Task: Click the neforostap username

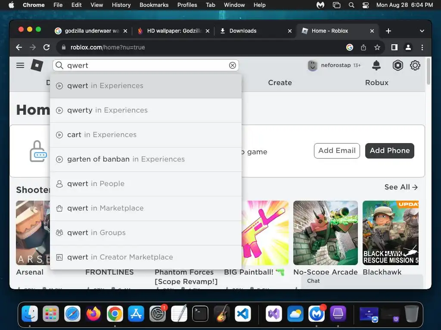Action: click(336, 65)
